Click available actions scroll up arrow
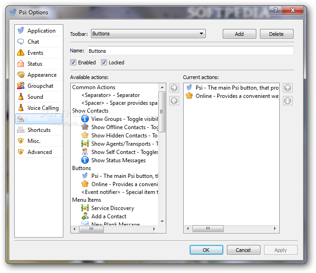Image resolution: width=316 pixels, height=273 pixels. point(162,87)
